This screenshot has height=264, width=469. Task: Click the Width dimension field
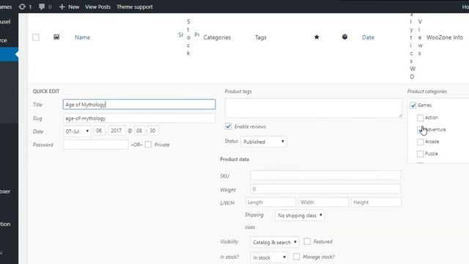pos(323,202)
